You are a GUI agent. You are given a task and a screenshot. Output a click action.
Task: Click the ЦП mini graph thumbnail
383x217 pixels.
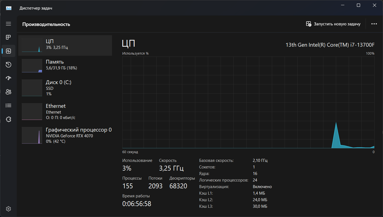[32, 45]
